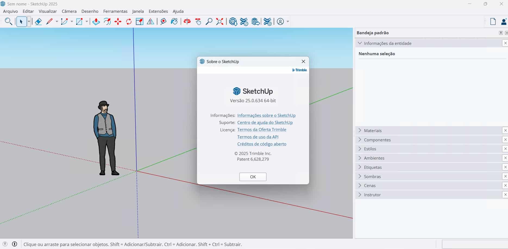Select the Rotate tool

[x=129, y=21]
